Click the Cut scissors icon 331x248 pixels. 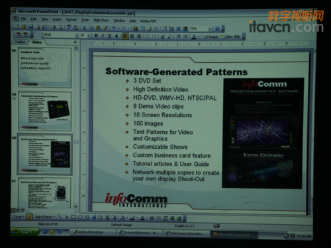(84, 28)
